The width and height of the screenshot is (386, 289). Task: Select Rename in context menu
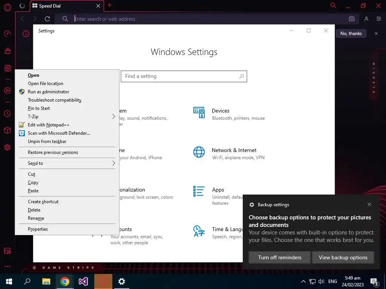[67, 218]
